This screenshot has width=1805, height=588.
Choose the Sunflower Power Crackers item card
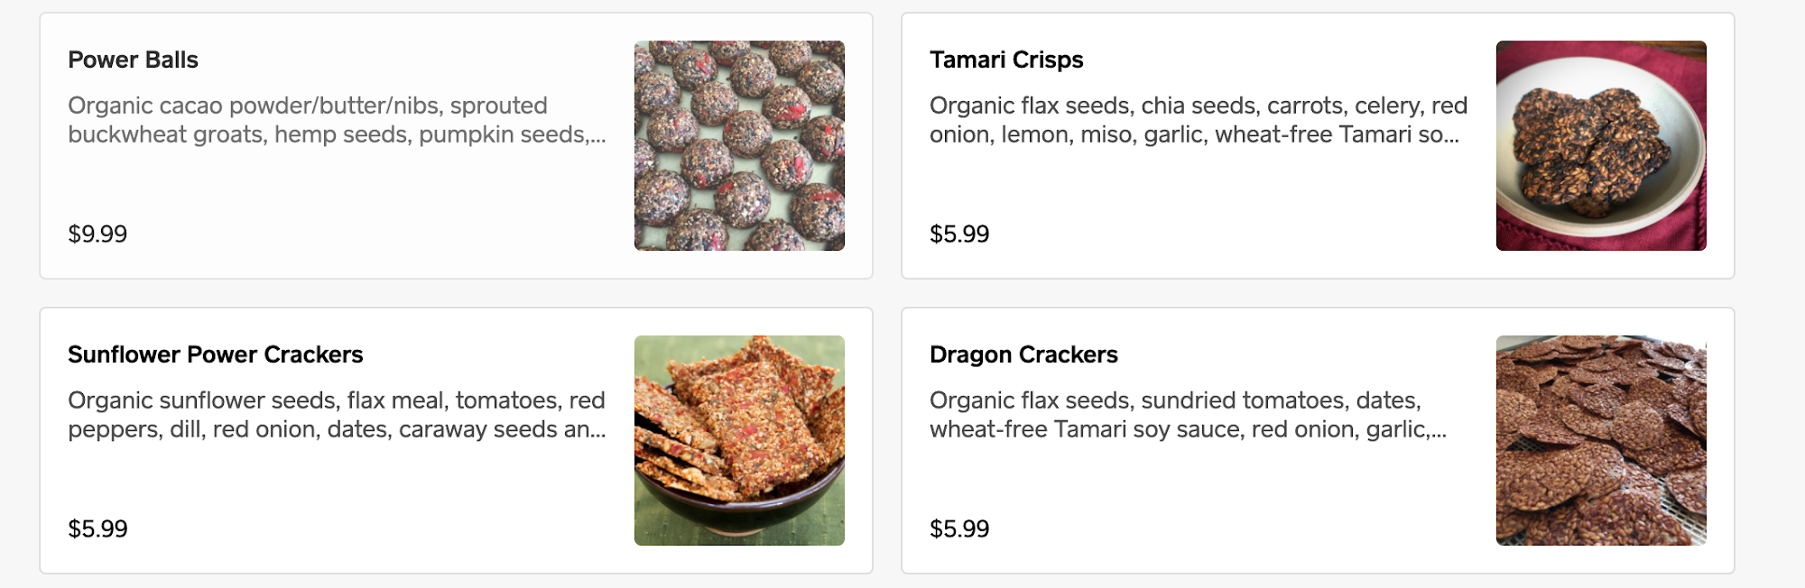tap(456, 440)
